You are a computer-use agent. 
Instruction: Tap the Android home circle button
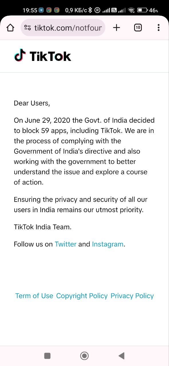tap(84, 356)
